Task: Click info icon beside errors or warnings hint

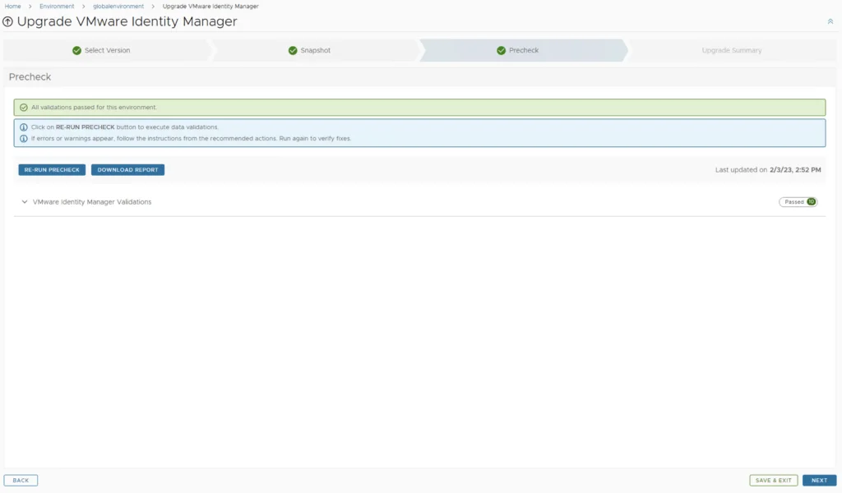Action: [x=24, y=138]
